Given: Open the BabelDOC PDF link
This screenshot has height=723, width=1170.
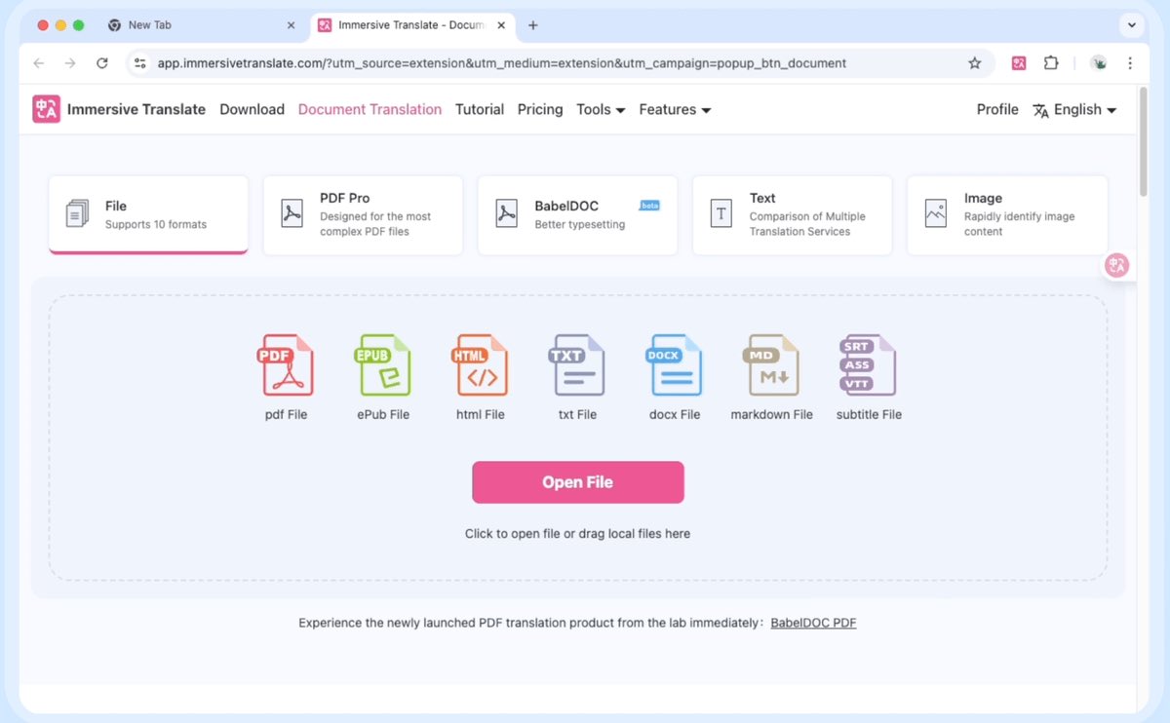Looking at the screenshot, I should [x=813, y=623].
